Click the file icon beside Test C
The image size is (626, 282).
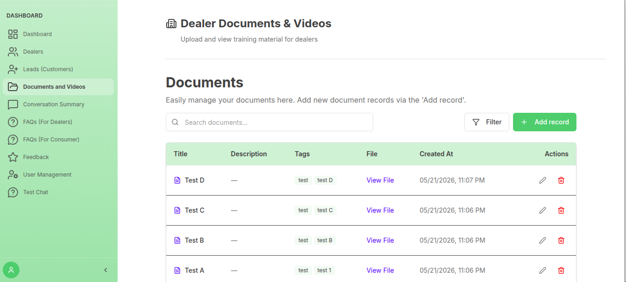tap(177, 210)
